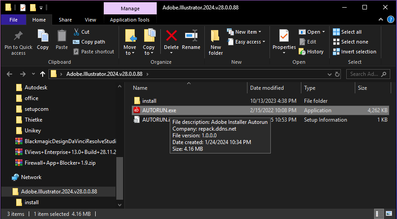Sort by Date modified column
The height and width of the screenshot is (219, 397).
coord(267,88)
